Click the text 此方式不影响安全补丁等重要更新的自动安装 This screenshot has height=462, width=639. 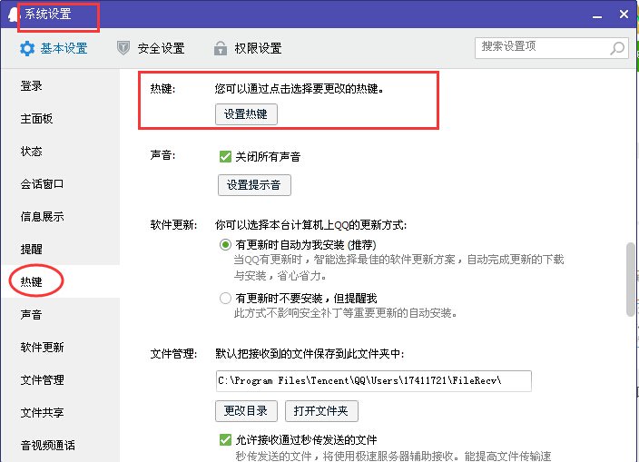click(x=345, y=313)
